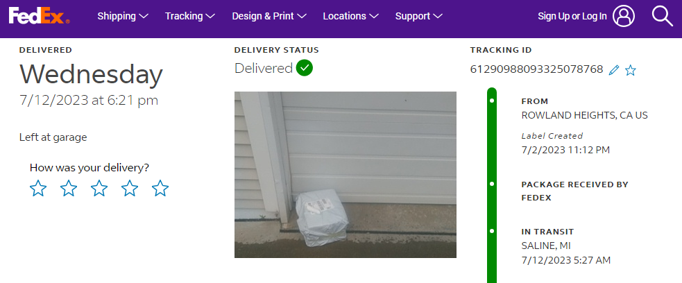Rate delivery five stars

160,188
